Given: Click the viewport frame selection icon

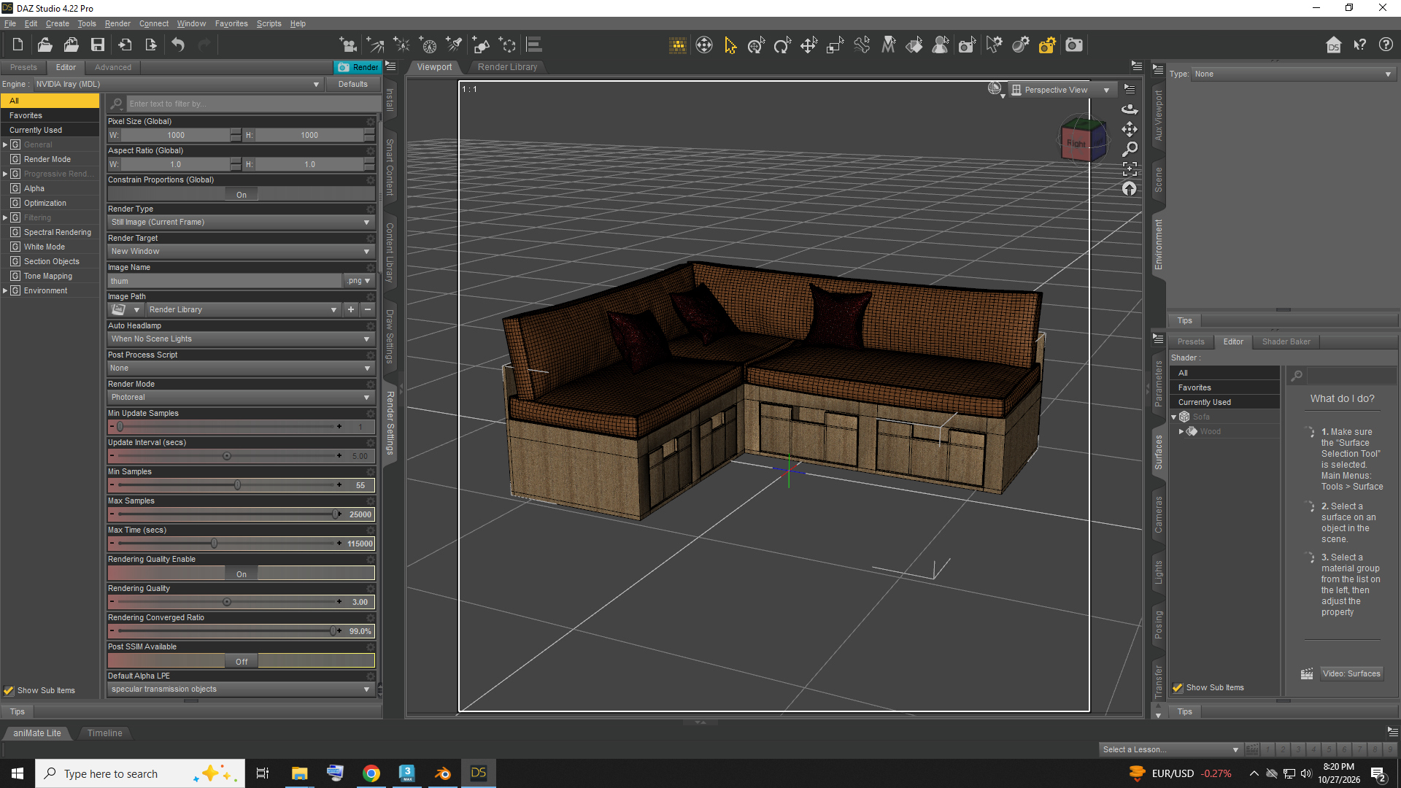Looking at the screenshot, I should (1130, 169).
